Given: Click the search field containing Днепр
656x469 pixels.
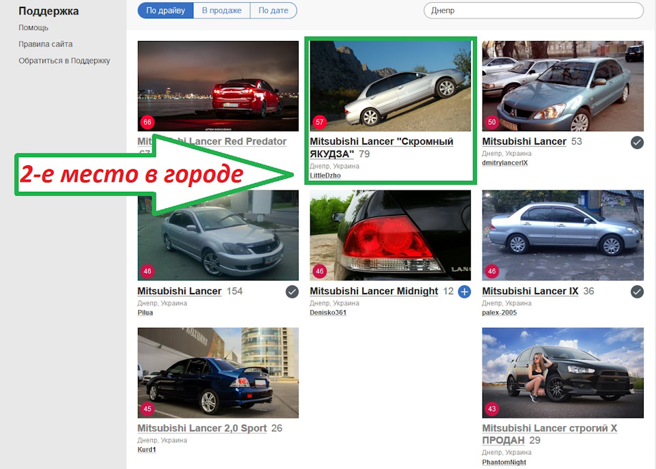Looking at the screenshot, I should [x=534, y=10].
